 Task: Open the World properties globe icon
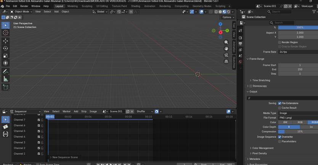(x=240, y=62)
